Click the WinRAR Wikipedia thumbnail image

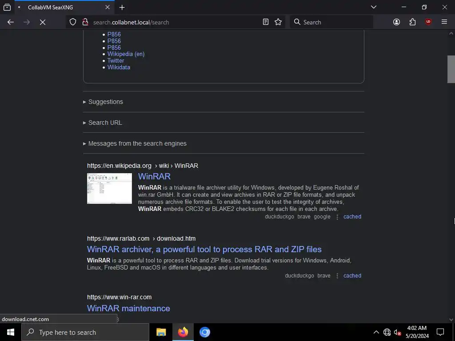point(109,188)
